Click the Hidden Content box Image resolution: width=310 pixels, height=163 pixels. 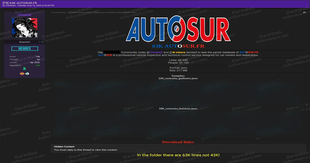(x=178, y=148)
